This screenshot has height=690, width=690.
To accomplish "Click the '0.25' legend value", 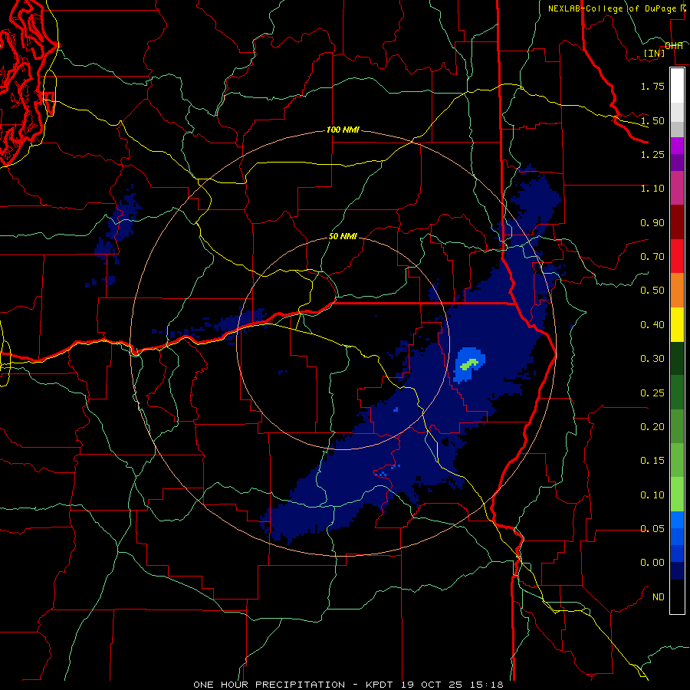I will click(x=652, y=393).
